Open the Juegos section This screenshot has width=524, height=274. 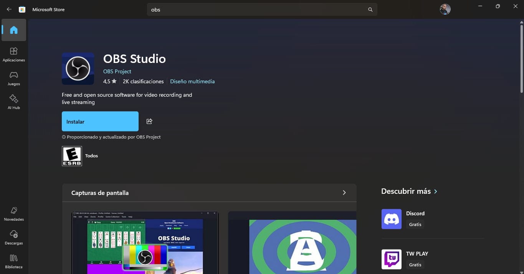point(14,78)
